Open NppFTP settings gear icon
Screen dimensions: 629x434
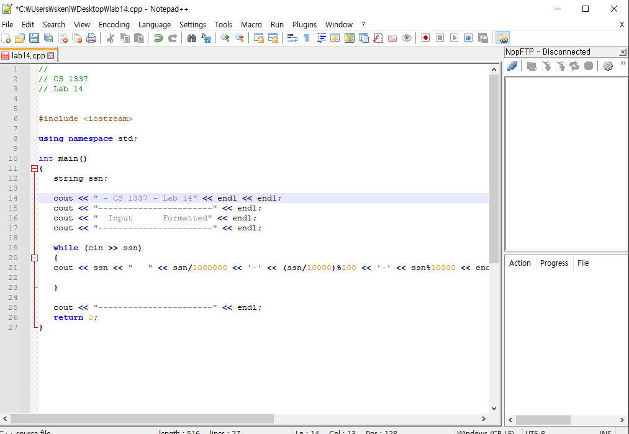608,66
